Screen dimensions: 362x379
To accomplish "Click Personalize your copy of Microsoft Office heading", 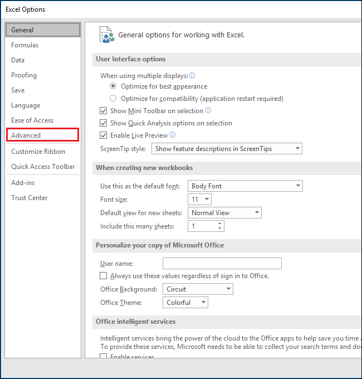I will pyautogui.click(x=160, y=245).
